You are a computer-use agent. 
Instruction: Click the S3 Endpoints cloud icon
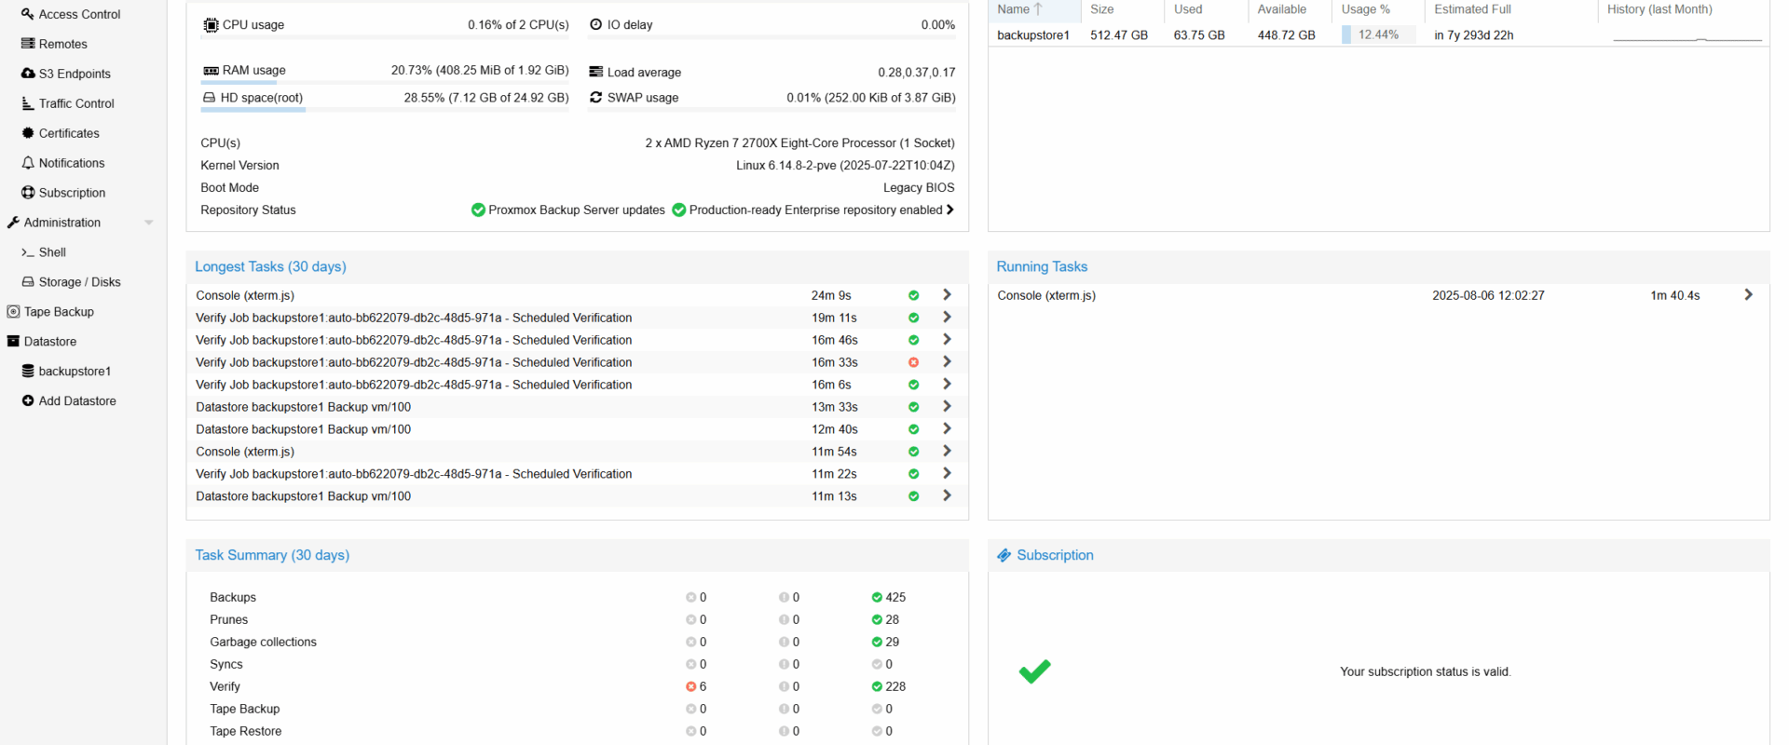coord(28,74)
